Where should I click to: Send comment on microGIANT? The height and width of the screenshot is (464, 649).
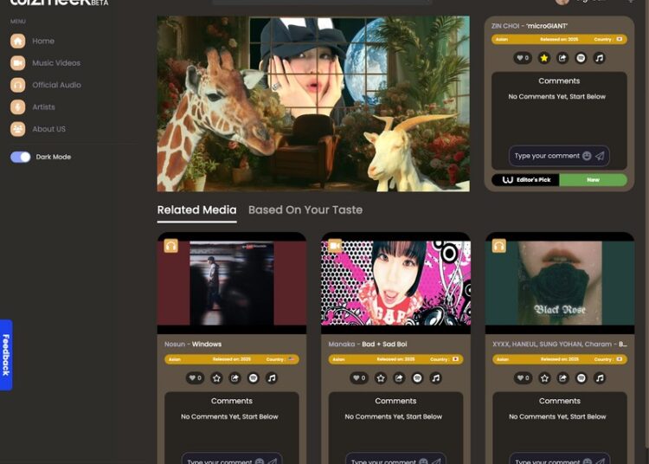(x=600, y=156)
